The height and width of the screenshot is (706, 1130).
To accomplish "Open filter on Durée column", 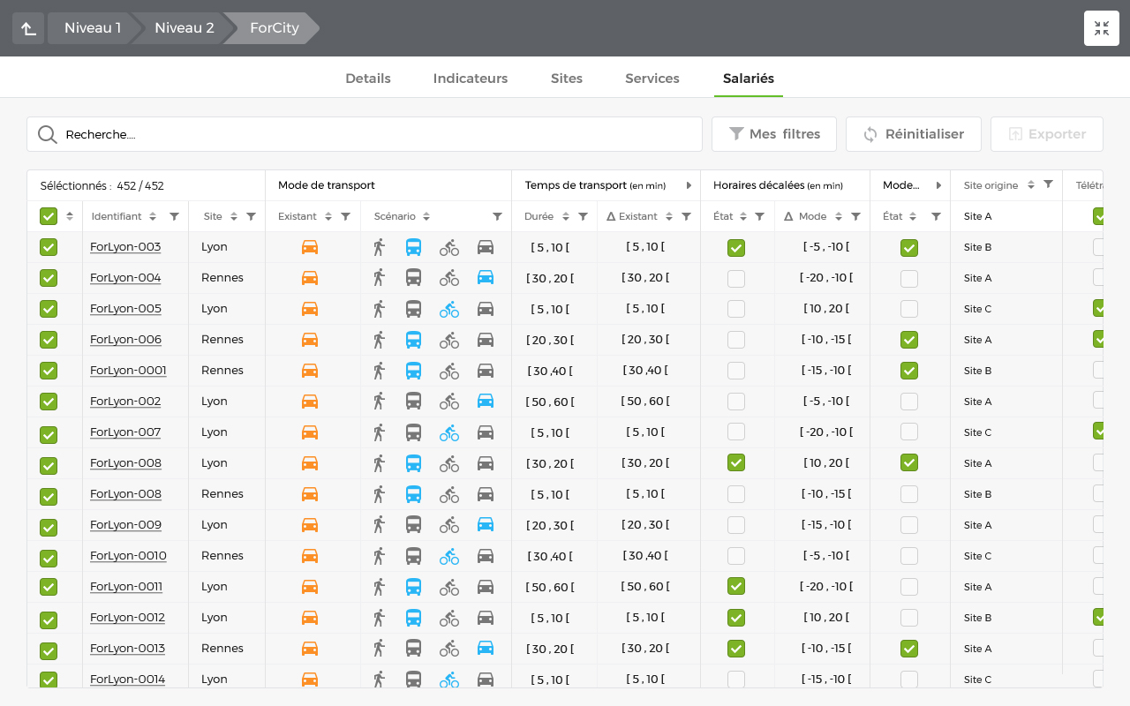I will [583, 216].
